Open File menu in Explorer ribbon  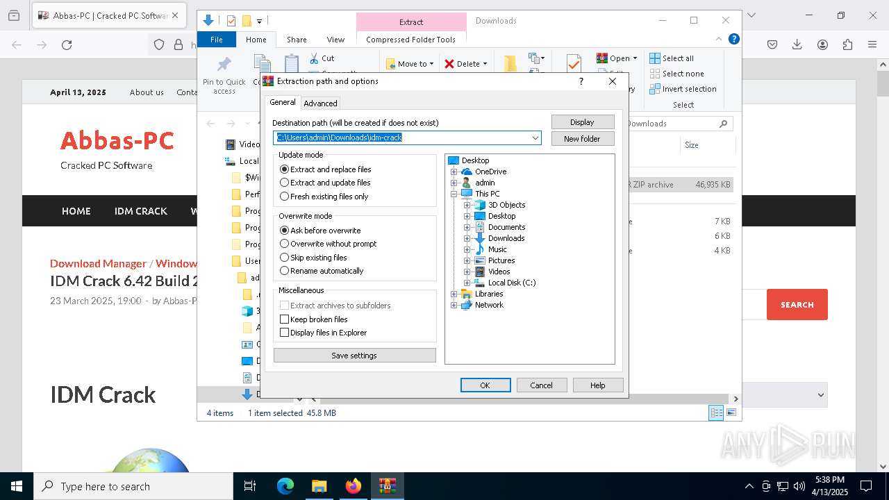[x=217, y=40]
